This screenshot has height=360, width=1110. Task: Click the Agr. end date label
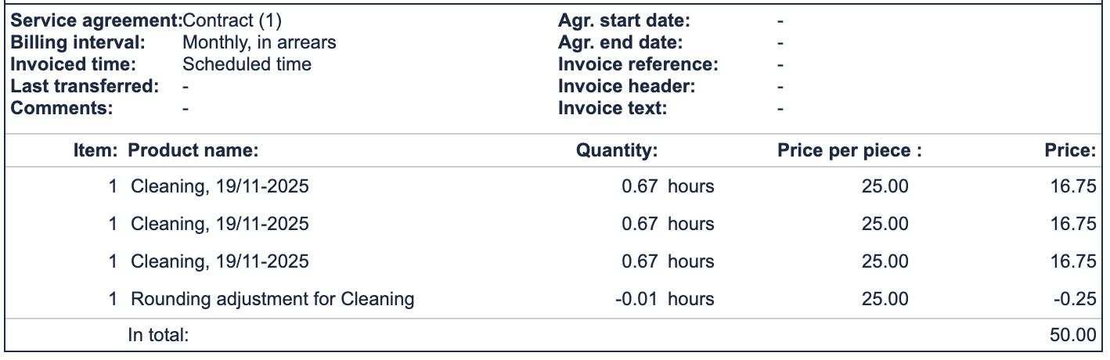pos(620,43)
